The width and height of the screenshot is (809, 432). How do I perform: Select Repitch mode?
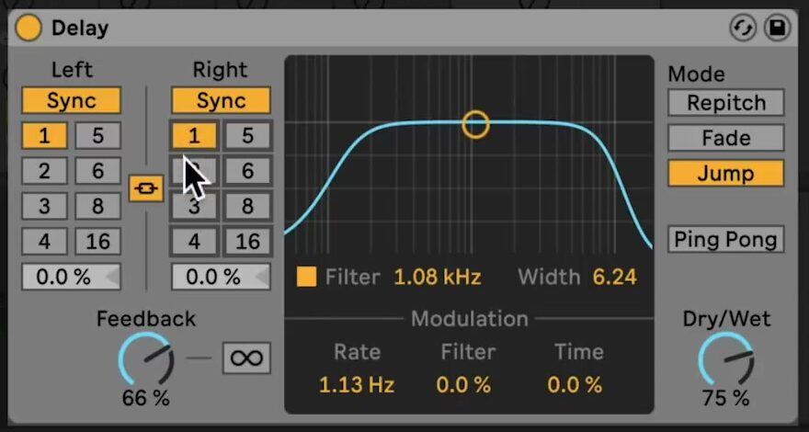pos(726,103)
